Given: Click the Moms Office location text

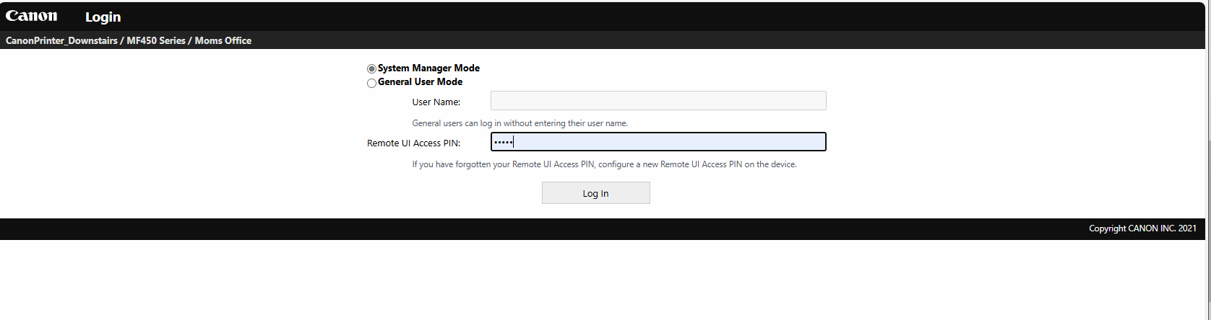Looking at the screenshot, I should [223, 40].
